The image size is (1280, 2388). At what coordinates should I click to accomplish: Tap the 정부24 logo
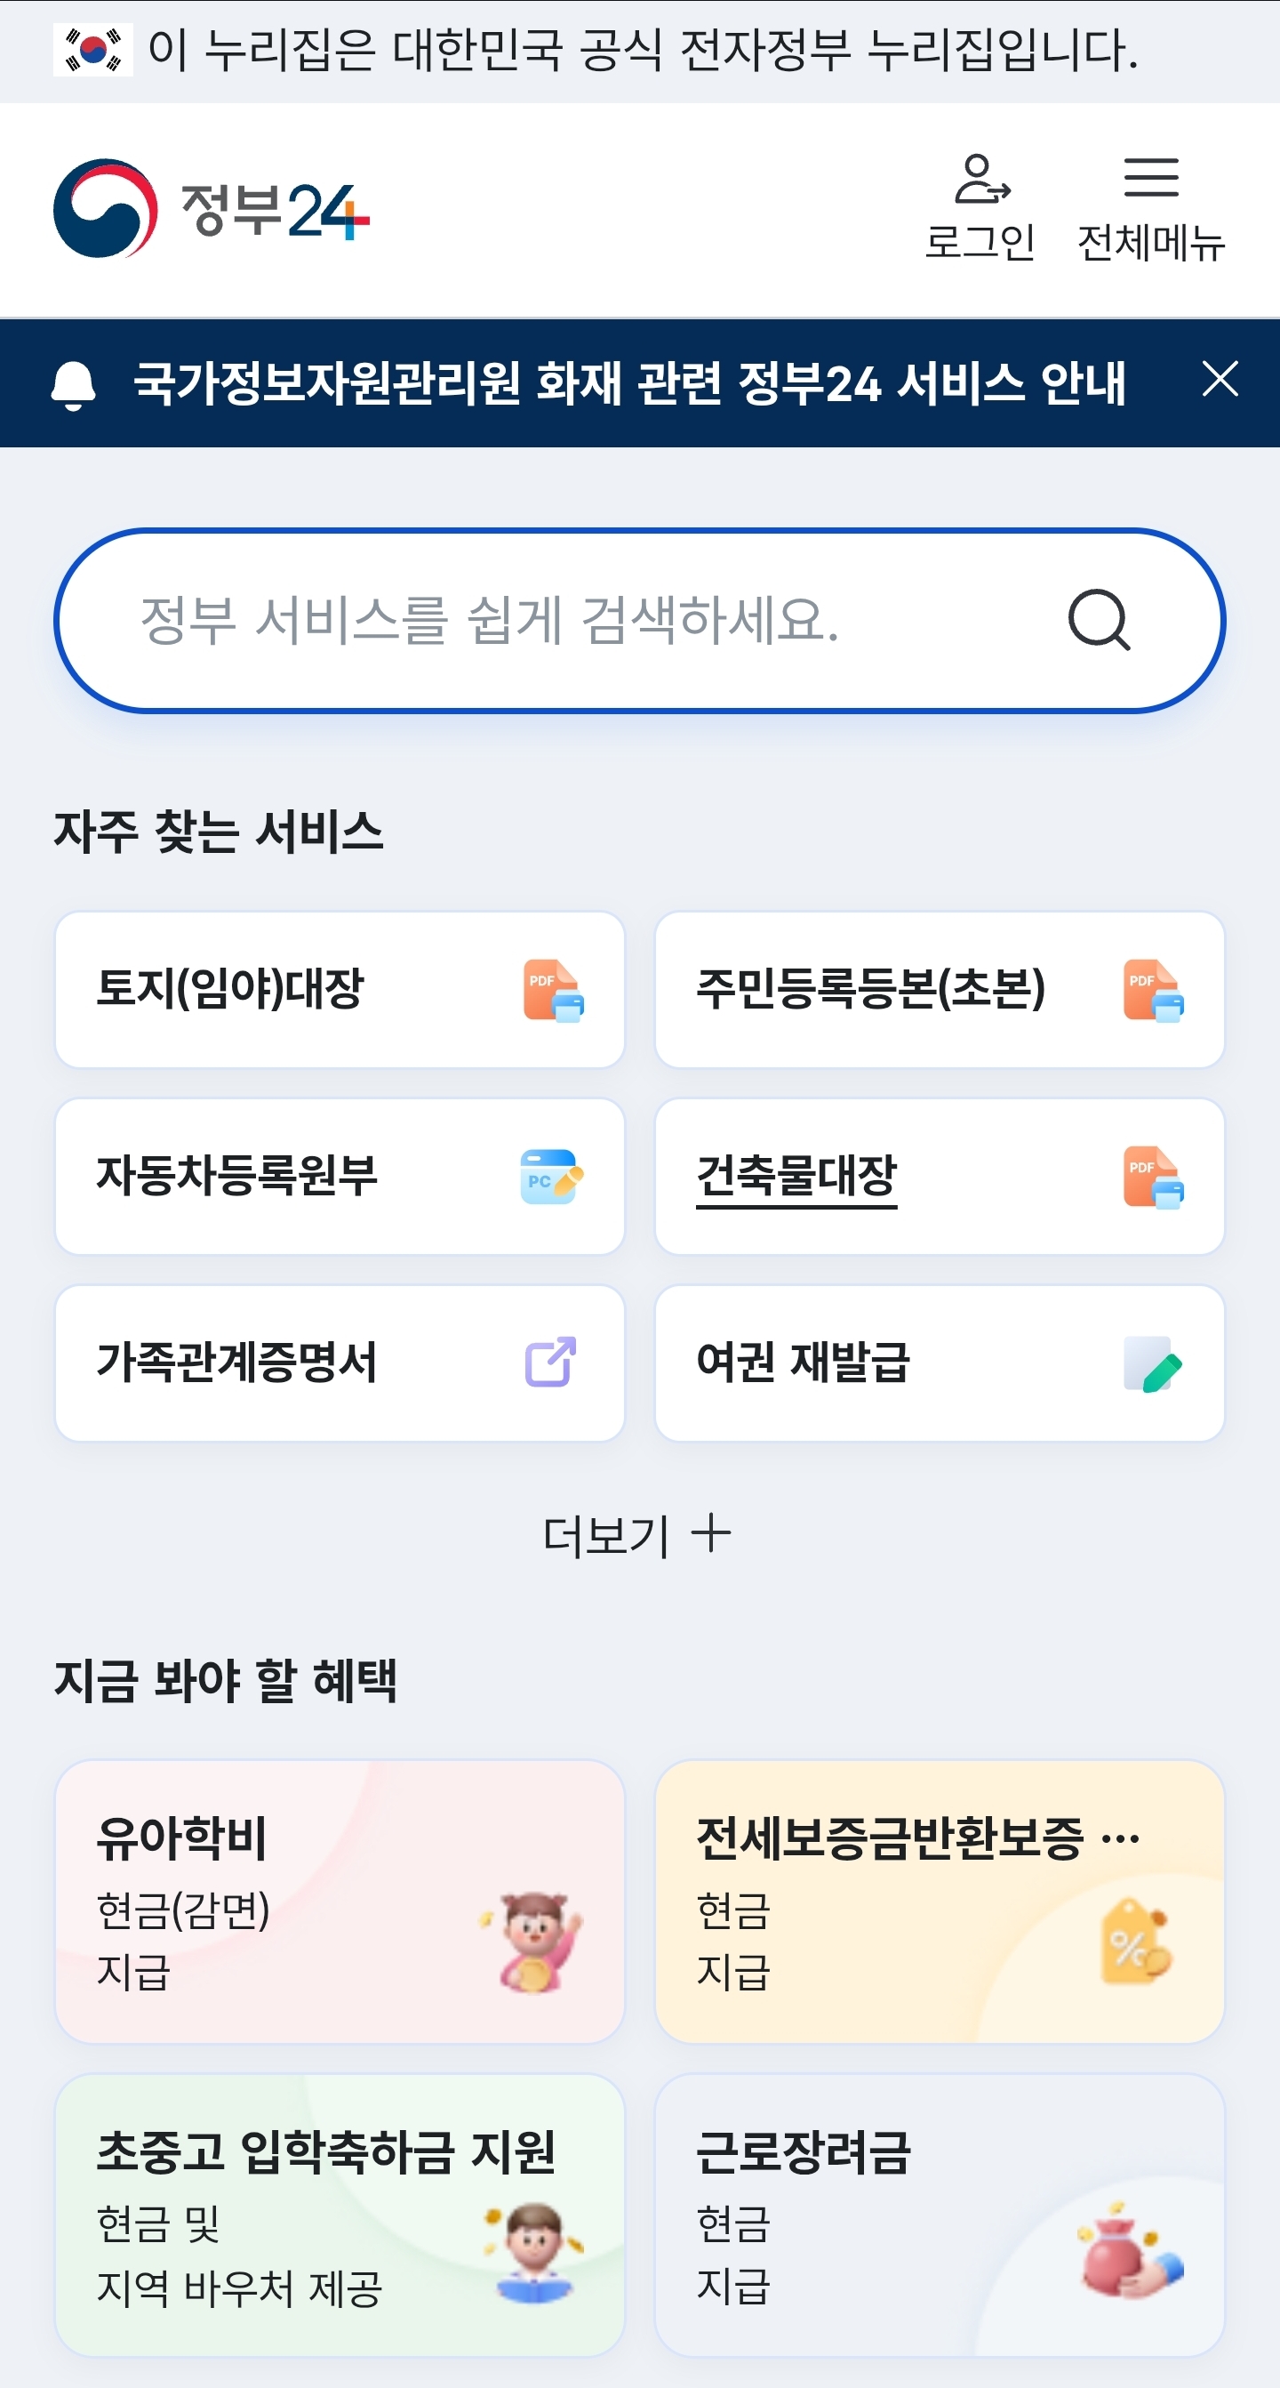(212, 210)
